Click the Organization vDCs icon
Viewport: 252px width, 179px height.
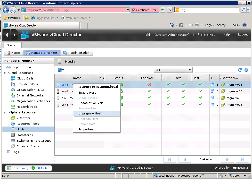(x=13, y=90)
